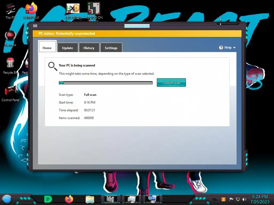Click the volume speaker tray icon
Screen dimensions: 274x205
244,199
